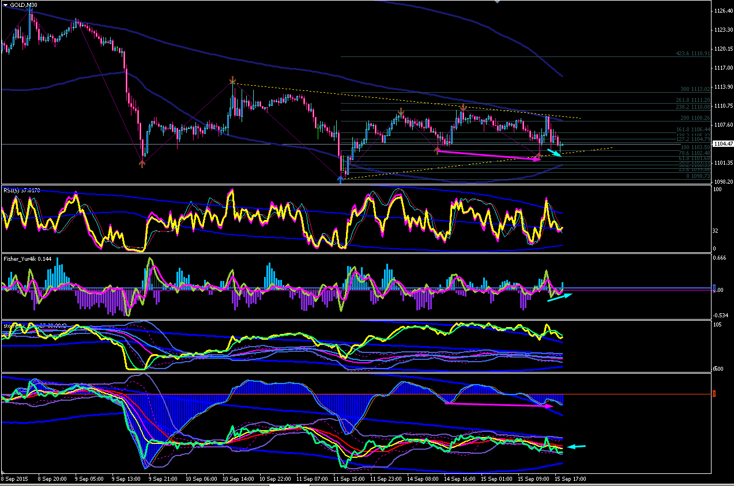Screen dimensions: 734x486
Task: Click the 9 Sep 13:00 time label
Action: click(x=126, y=479)
